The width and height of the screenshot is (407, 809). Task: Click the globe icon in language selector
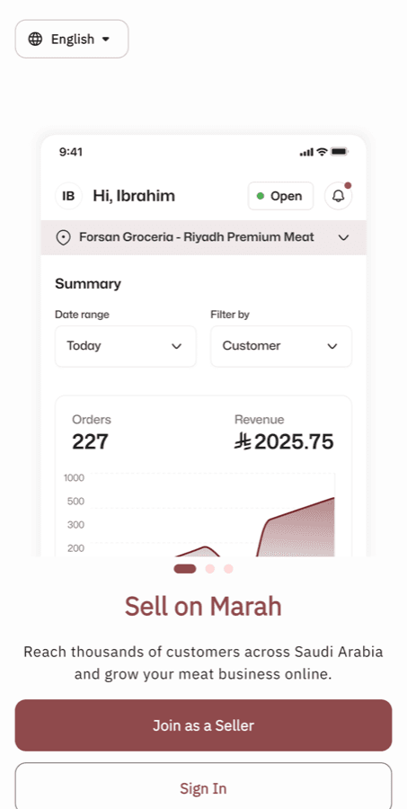click(x=35, y=40)
